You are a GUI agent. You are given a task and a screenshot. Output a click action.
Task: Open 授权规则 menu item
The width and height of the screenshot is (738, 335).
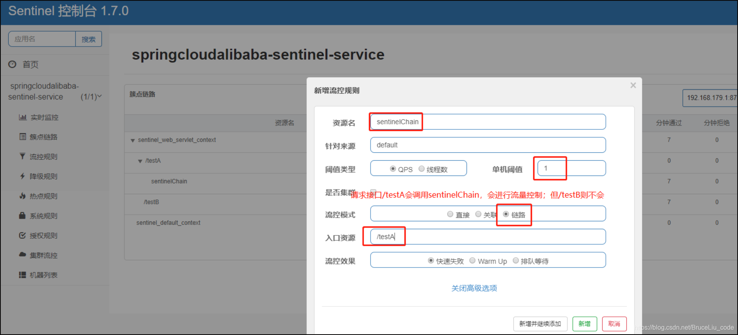pos(43,235)
